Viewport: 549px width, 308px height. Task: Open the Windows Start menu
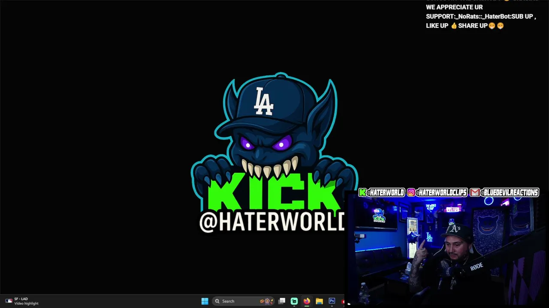click(x=205, y=301)
